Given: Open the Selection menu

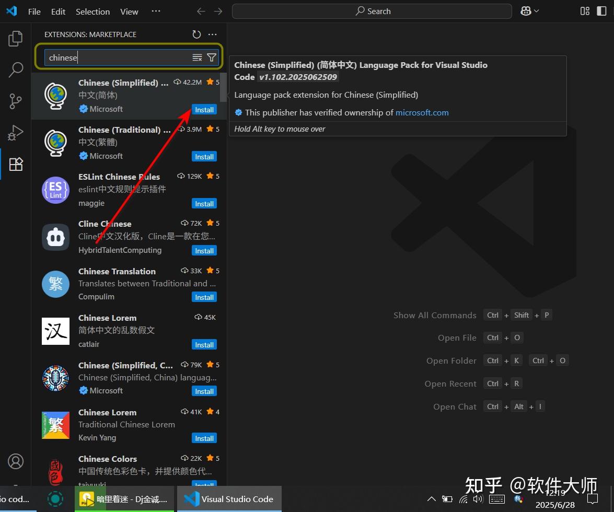Looking at the screenshot, I should coord(92,11).
